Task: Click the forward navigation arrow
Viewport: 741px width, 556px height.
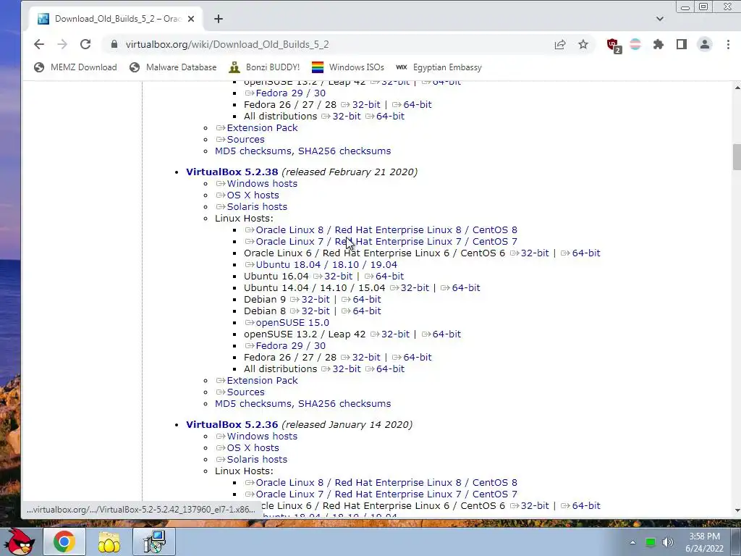Action: click(x=62, y=44)
